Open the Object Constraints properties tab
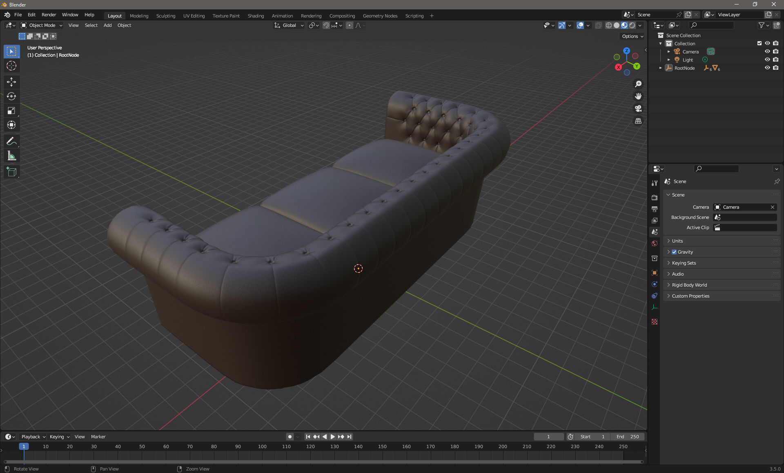Screen dimensions: 784x473 [655, 296]
